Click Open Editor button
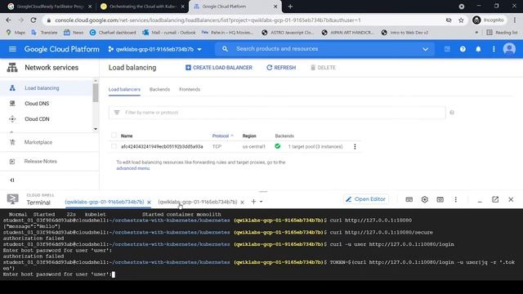The width and height of the screenshot is (523, 294). coord(365,199)
